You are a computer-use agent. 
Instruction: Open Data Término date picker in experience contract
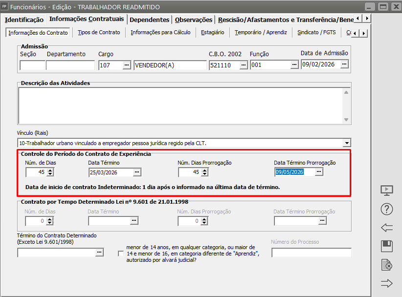(x=137, y=172)
